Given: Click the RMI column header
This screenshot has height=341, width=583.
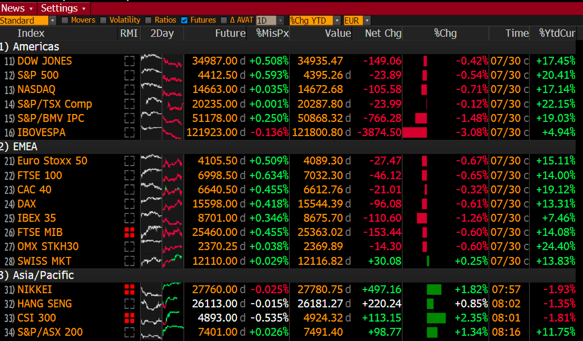Looking at the screenshot, I should [x=129, y=33].
